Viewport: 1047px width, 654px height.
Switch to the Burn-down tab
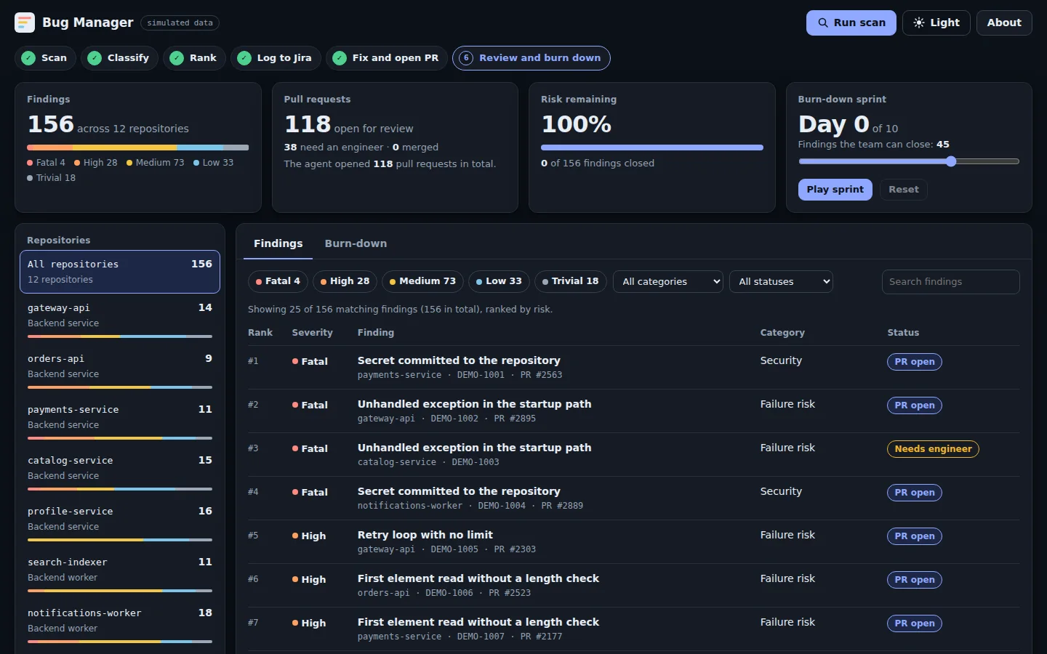(356, 243)
